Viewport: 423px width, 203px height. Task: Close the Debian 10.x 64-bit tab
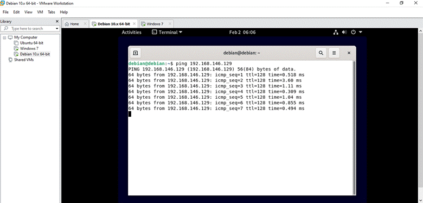[x=134, y=24]
